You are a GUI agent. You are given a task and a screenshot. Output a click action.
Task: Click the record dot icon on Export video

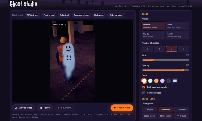tap(115, 108)
